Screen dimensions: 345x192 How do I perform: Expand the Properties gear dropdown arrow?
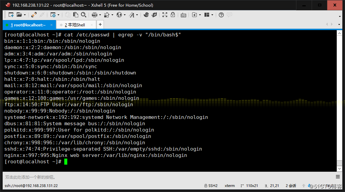58,15
